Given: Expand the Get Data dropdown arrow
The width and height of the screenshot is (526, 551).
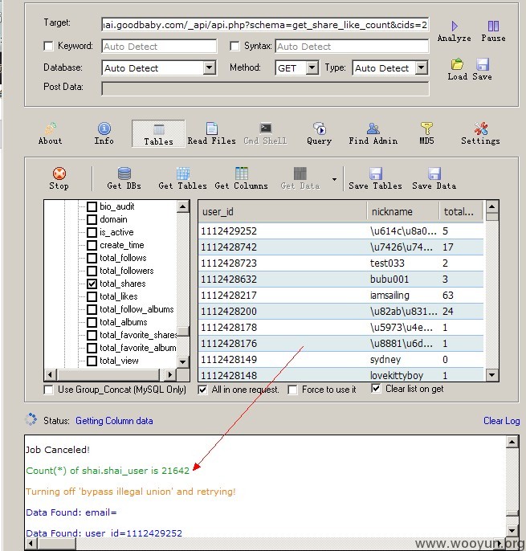Looking at the screenshot, I should pos(334,179).
